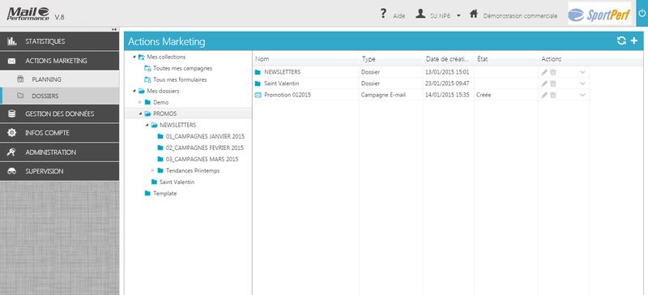Expand actions chevron for Saint Valentin row
Screen dimensions: 648x295
(582, 83)
